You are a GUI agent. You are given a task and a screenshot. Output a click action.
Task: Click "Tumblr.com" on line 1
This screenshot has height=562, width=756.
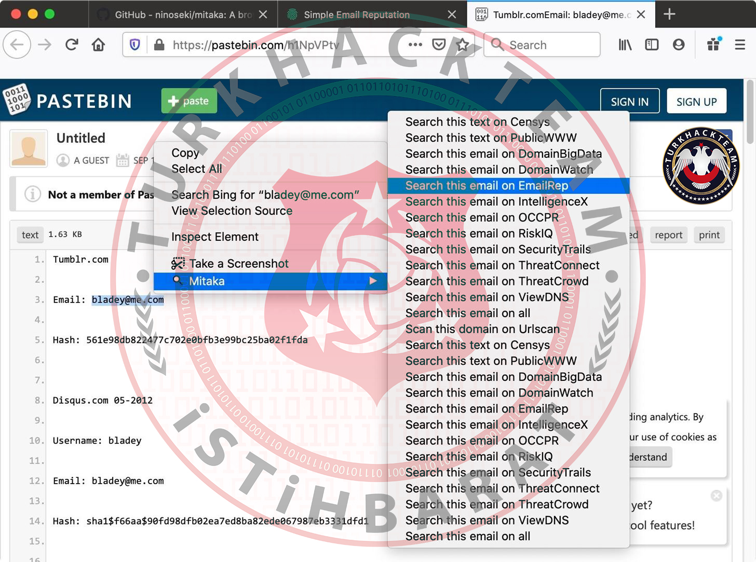point(80,259)
